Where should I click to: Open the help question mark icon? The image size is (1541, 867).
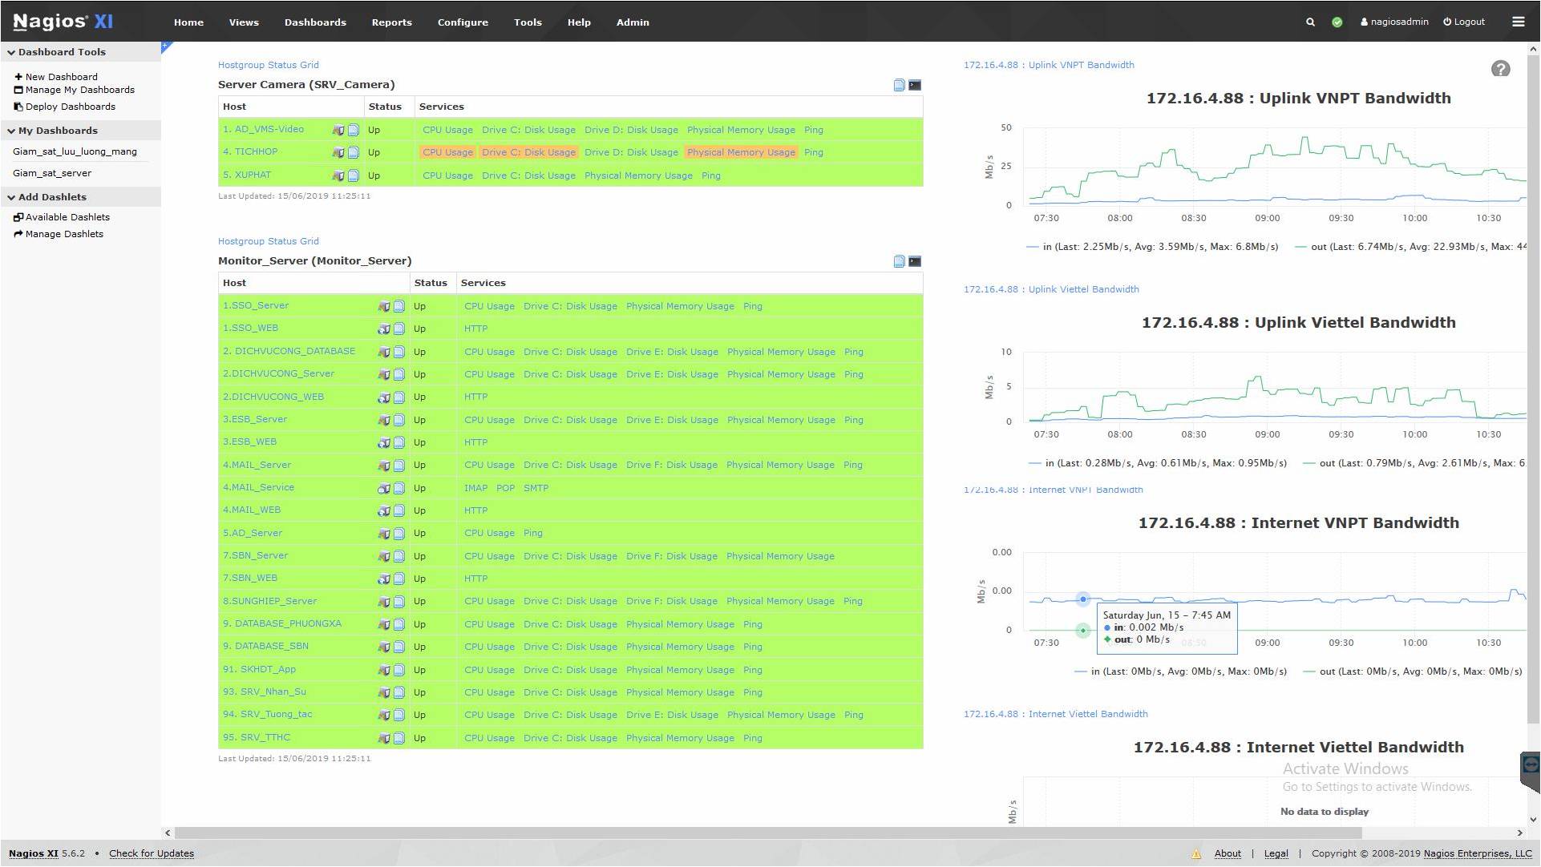(x=1500, y=69)
